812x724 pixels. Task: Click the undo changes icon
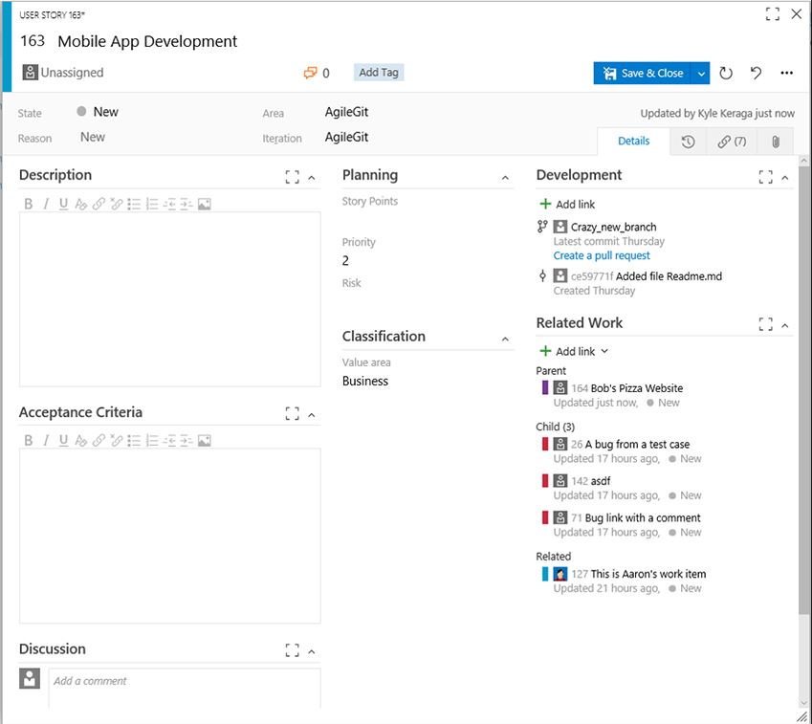(x=756, y=73)
